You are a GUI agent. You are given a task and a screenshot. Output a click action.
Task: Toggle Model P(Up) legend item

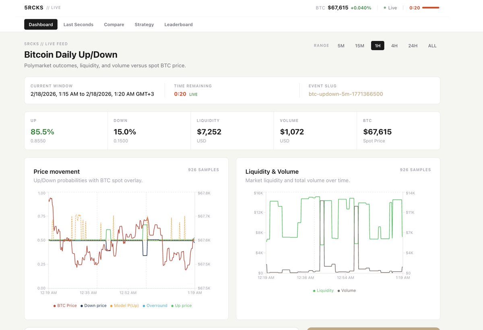point(124,305)
